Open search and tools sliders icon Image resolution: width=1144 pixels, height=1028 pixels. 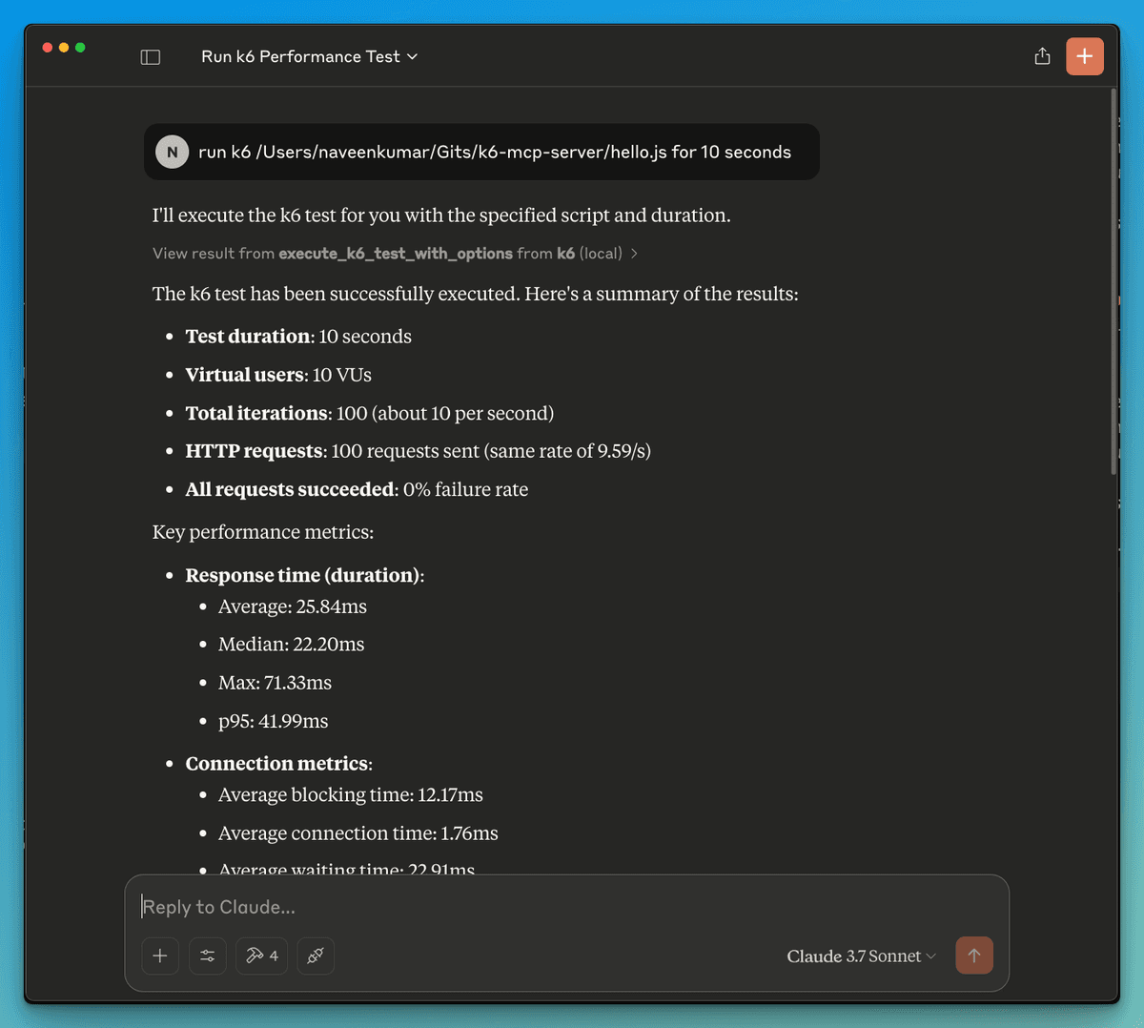coord(208,956)
